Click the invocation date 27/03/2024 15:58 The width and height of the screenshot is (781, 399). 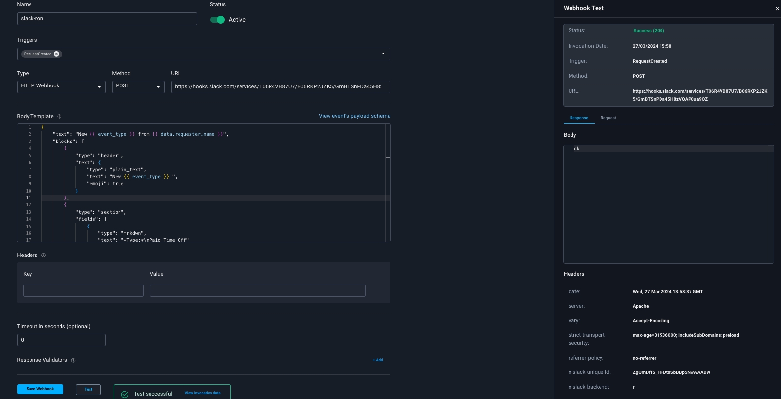click(652, 46)
